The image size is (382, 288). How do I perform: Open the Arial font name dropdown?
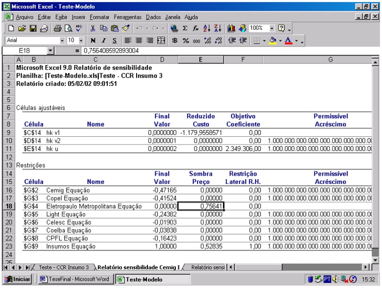62,41
